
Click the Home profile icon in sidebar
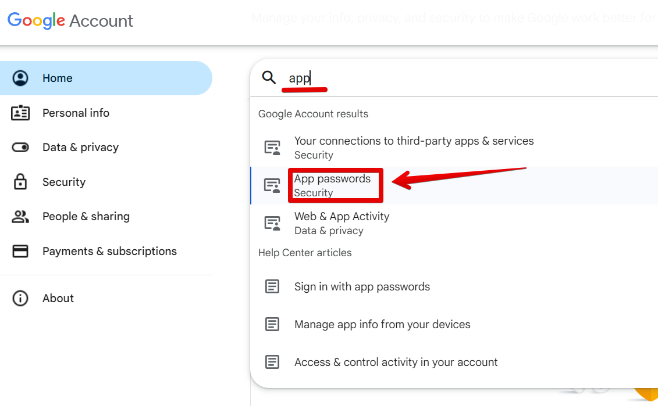pos(20,78)
